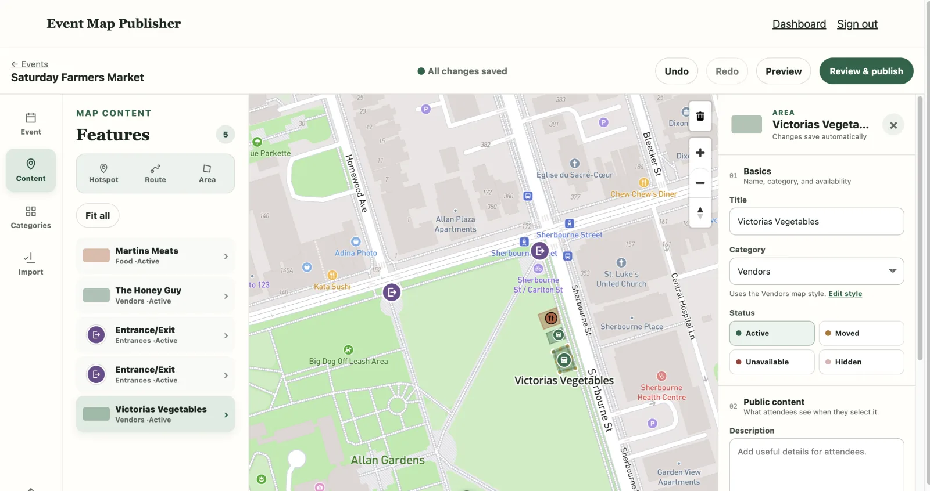Screen dimensions: 930x491
Task: Click the entrance marker on Carlton Street path
Action: 392,293
